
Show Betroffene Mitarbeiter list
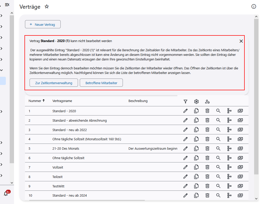pyautogui.click(x=101, y=83)
